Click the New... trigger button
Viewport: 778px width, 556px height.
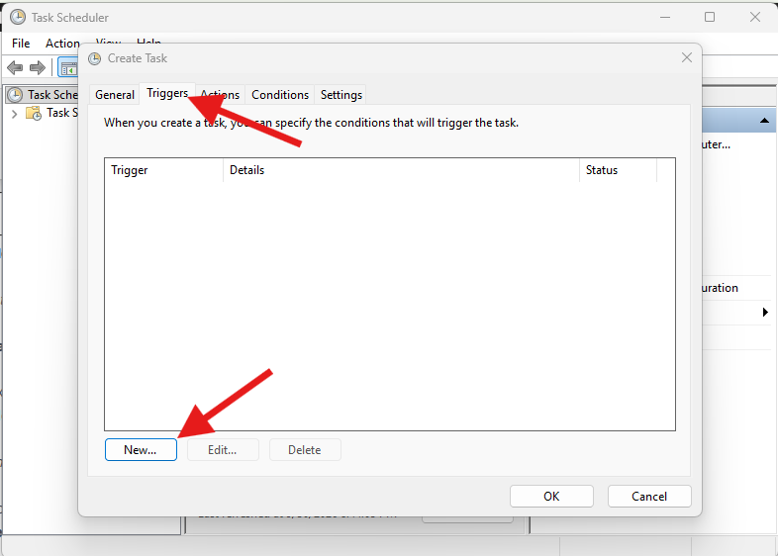(x=141, y=449)
